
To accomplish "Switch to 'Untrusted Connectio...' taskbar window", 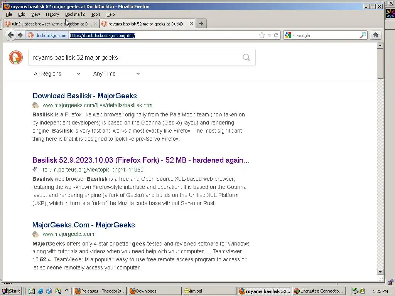I will (x=319, y=291).
